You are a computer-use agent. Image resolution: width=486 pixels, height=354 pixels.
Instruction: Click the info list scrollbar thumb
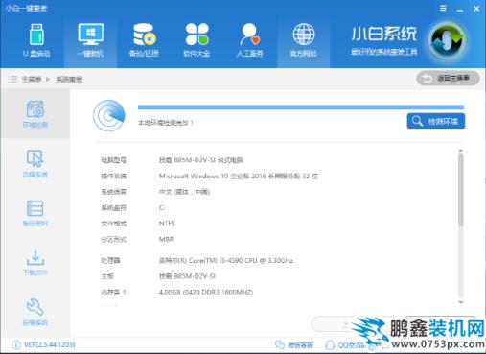[x=461, y=191]
